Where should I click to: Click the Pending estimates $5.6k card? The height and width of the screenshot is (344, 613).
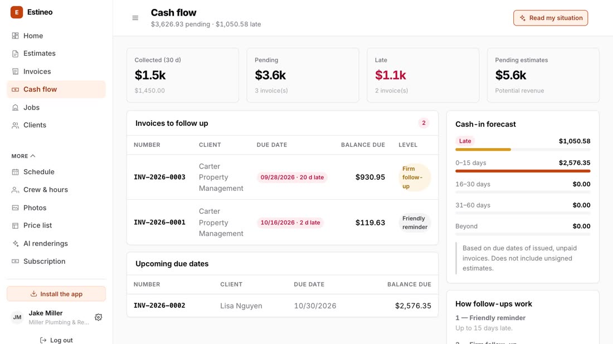coord(543,75)
